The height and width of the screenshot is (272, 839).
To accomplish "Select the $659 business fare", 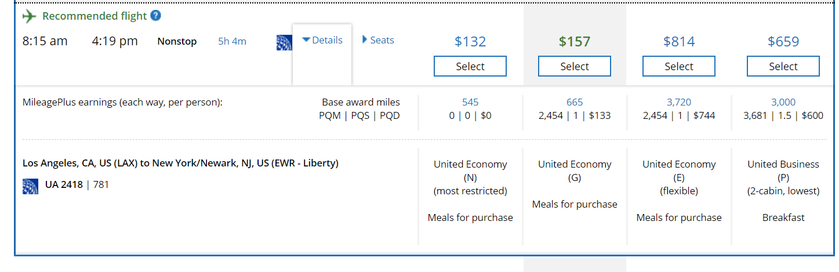I will click(783, 66).
